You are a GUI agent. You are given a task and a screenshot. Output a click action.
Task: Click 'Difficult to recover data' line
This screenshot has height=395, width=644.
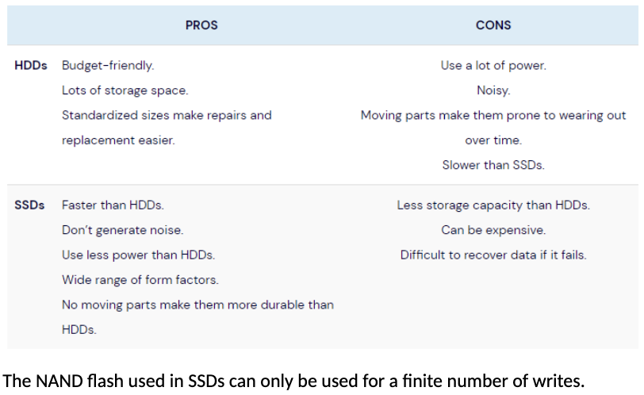(493, 255)
